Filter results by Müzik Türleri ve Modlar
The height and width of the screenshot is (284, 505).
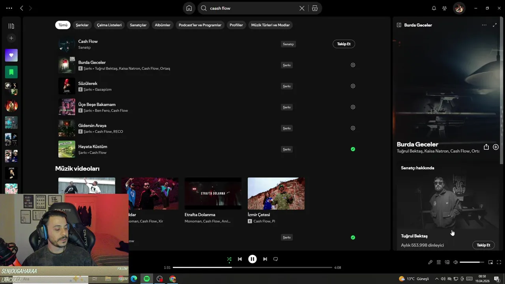click(271, 25)
